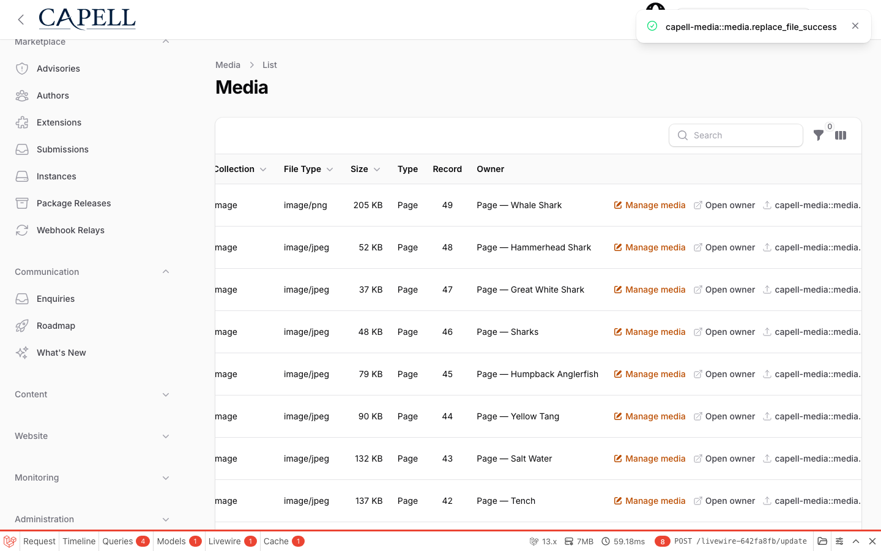The image size is (881, 551).
Task: Click the back arrow beside Capell logo
Action: (x=21, y=20)
